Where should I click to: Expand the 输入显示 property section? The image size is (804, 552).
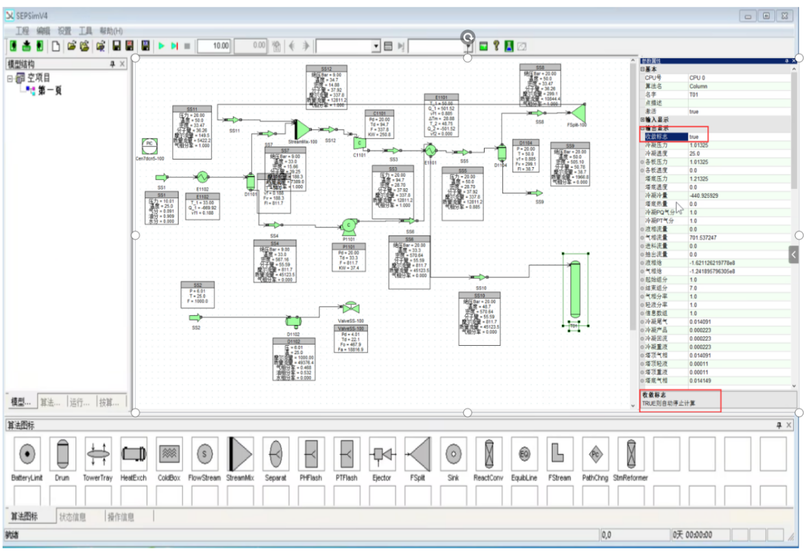(642, 120)
